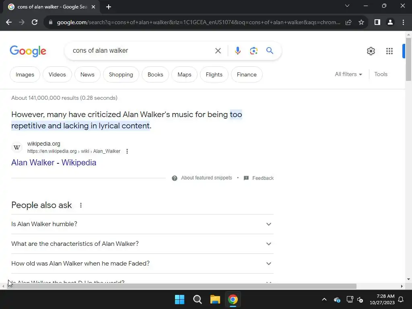The width and height of the screenshot is (412, 309).
Task: Open the Google apps grid
Action: pos(389,51)
